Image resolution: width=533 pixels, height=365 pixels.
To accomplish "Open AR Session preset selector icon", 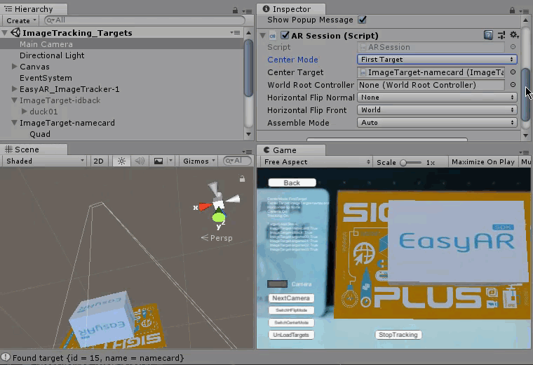I will [501, 35].
